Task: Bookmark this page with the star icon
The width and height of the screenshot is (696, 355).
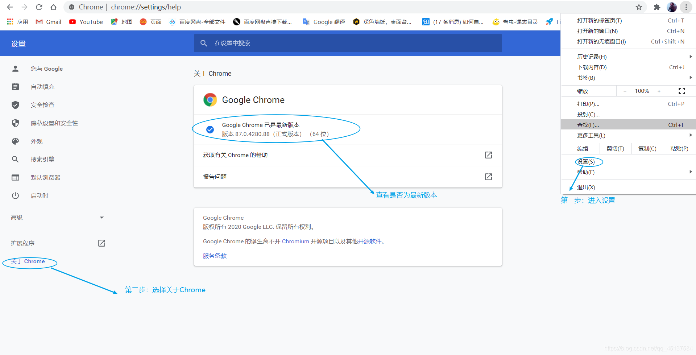Action: 639,7
